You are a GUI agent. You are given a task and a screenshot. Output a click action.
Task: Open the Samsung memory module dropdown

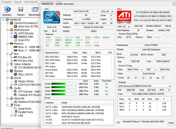pyautogui.click(x=145, y=86)
